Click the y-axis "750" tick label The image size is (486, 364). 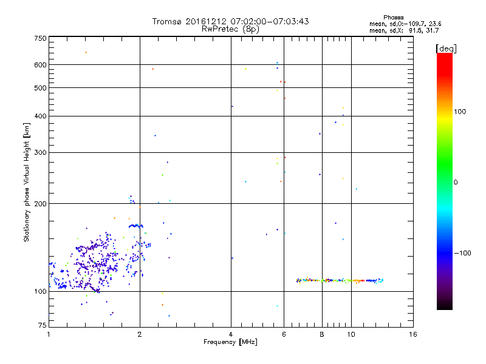(x=40, y=38)
